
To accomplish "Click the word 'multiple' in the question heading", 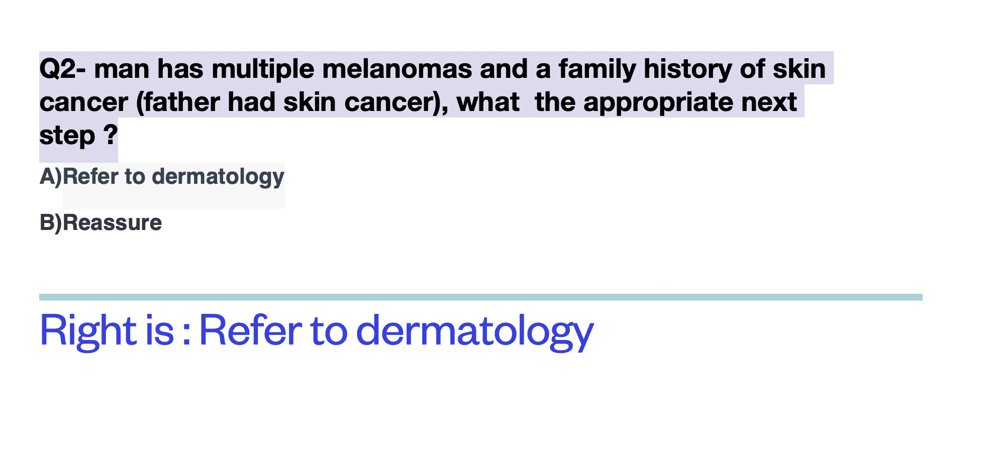I will pyautogui.click(x=263, y=69).
